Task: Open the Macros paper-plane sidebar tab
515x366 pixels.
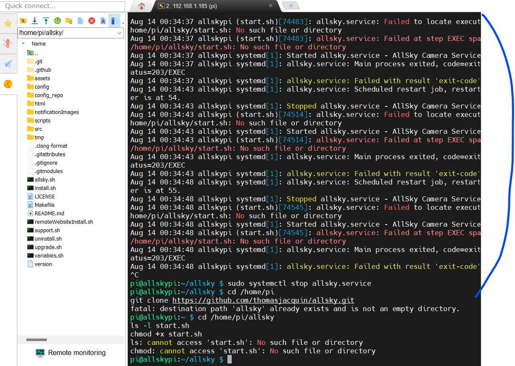Action: click(8, 63)
